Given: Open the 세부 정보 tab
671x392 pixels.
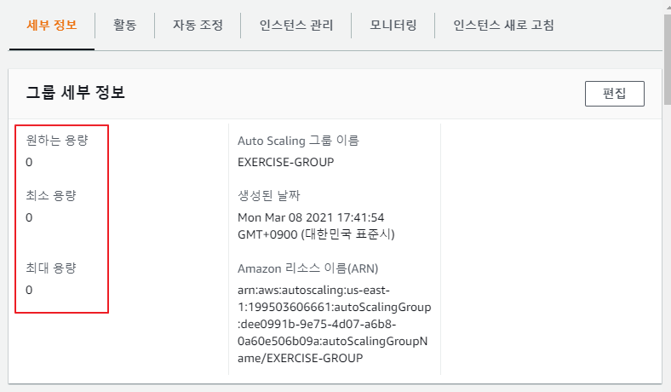Looking at the screenshot, I should (52, 26).
